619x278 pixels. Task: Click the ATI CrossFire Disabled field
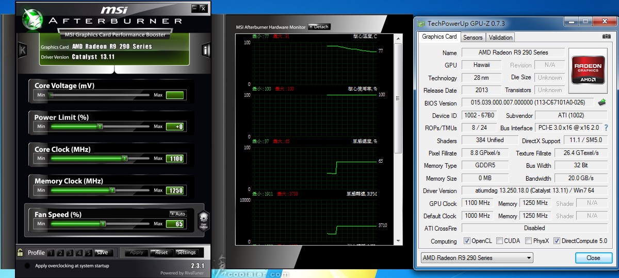[x=534, y=228]
